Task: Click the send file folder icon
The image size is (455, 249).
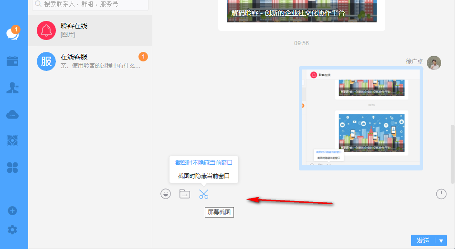Action: point(185,194)
